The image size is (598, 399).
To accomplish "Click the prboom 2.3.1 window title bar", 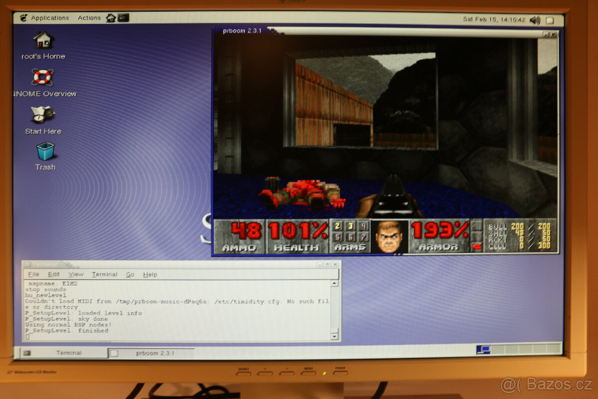I will (x=386, y=31).
